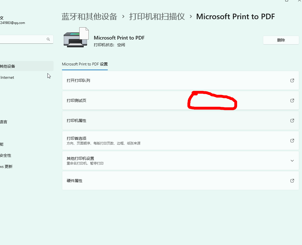Click the qq.com account email
302x245 pixels.
tap(13, 23)
